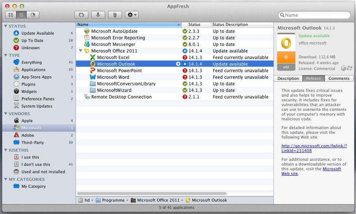
Task: Select Adobe vendor filter
Action: point(39,135)
